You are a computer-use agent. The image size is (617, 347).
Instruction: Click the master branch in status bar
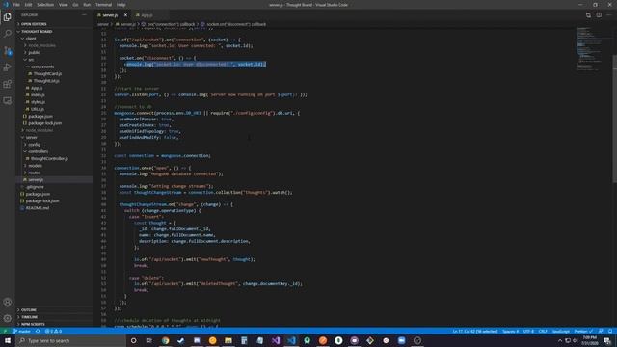pos(22,332)
